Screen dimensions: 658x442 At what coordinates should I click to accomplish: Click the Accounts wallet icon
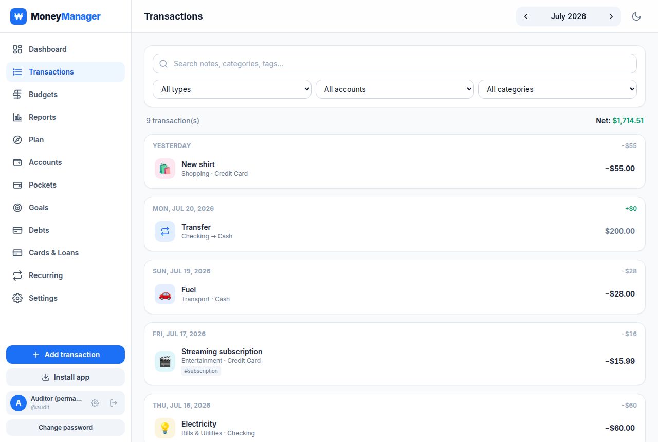[17, 162]
